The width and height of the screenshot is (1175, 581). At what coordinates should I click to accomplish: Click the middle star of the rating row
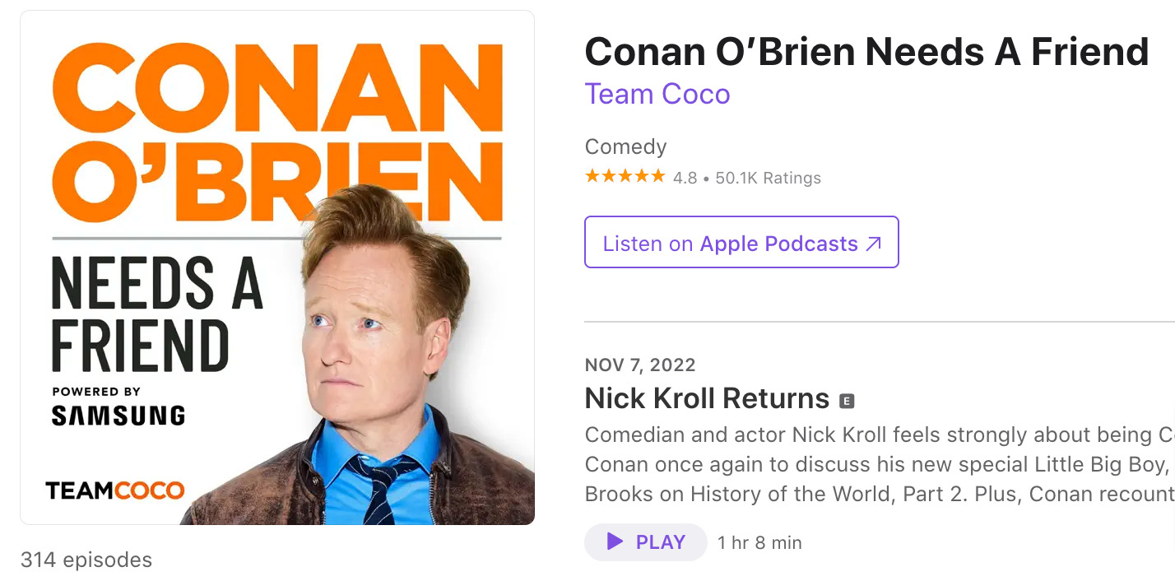[626, 175]
